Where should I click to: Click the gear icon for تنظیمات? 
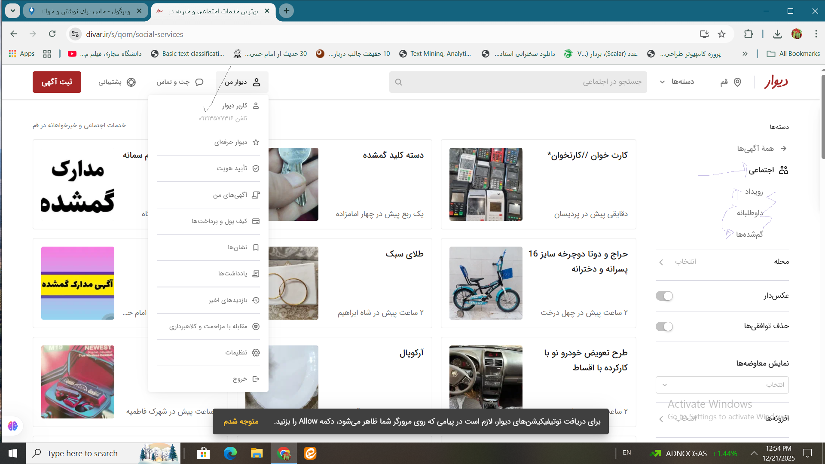tap(256, 353)
